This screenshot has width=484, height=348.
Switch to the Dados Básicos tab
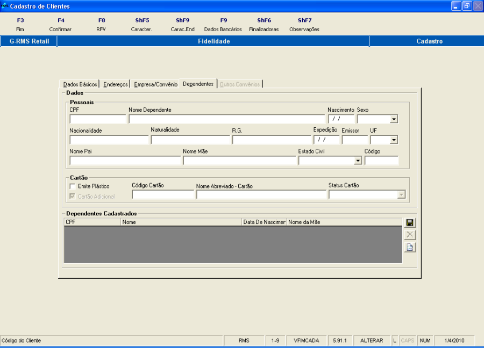(80, 84)
